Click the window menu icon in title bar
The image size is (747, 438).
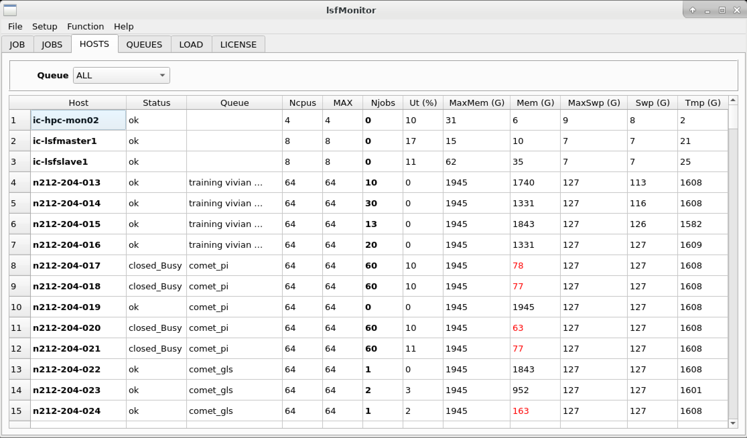10,10
